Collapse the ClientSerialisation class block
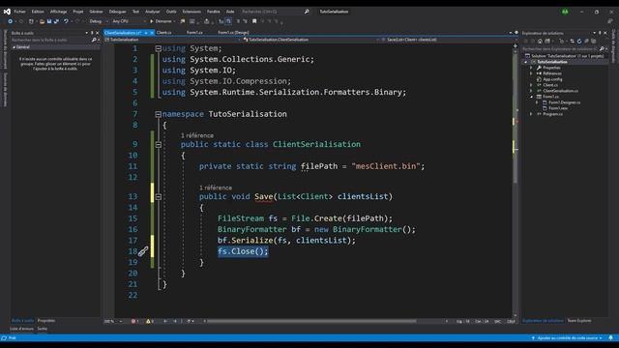This screenshot has height=348, width=619. (x=159, y=144)
